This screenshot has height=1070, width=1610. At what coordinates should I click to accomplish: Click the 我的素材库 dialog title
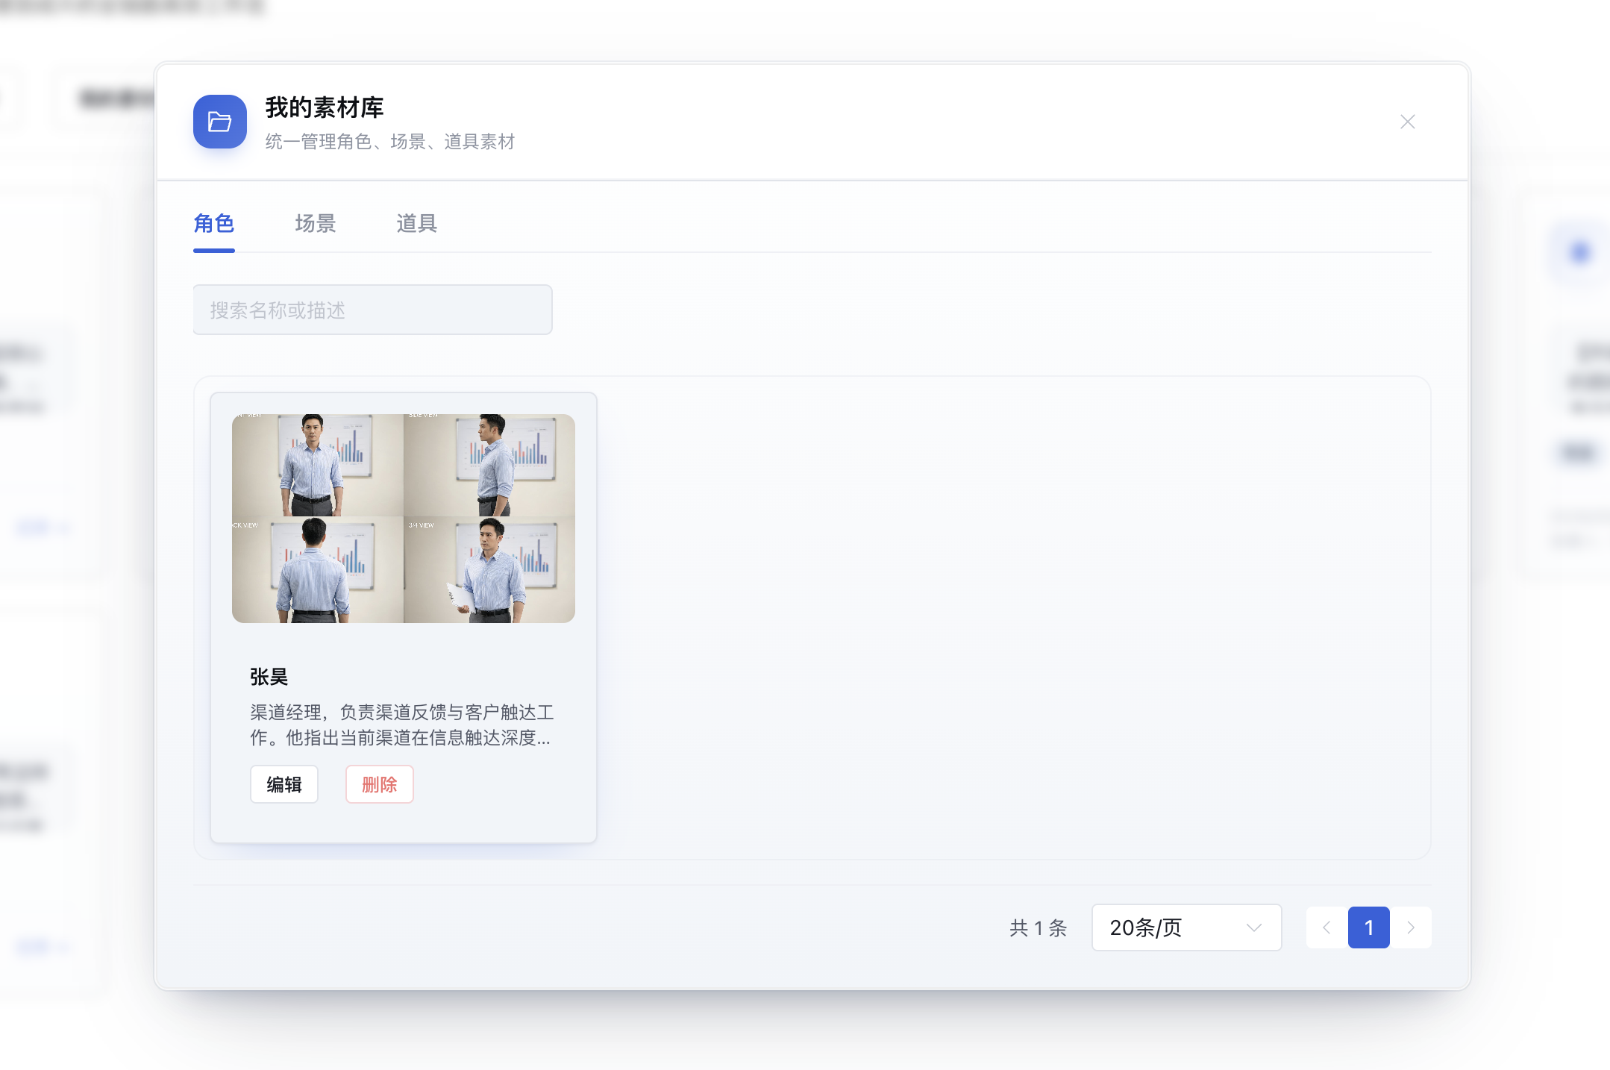(x=325, y=107)
